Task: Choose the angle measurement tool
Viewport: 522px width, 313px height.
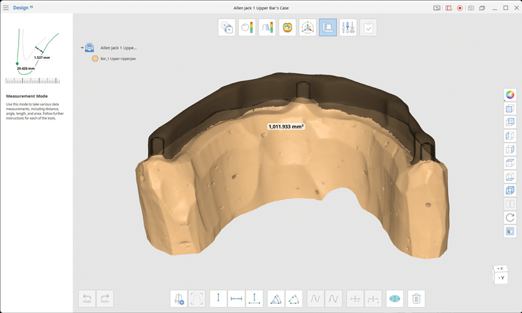Action: coord(276,299)
